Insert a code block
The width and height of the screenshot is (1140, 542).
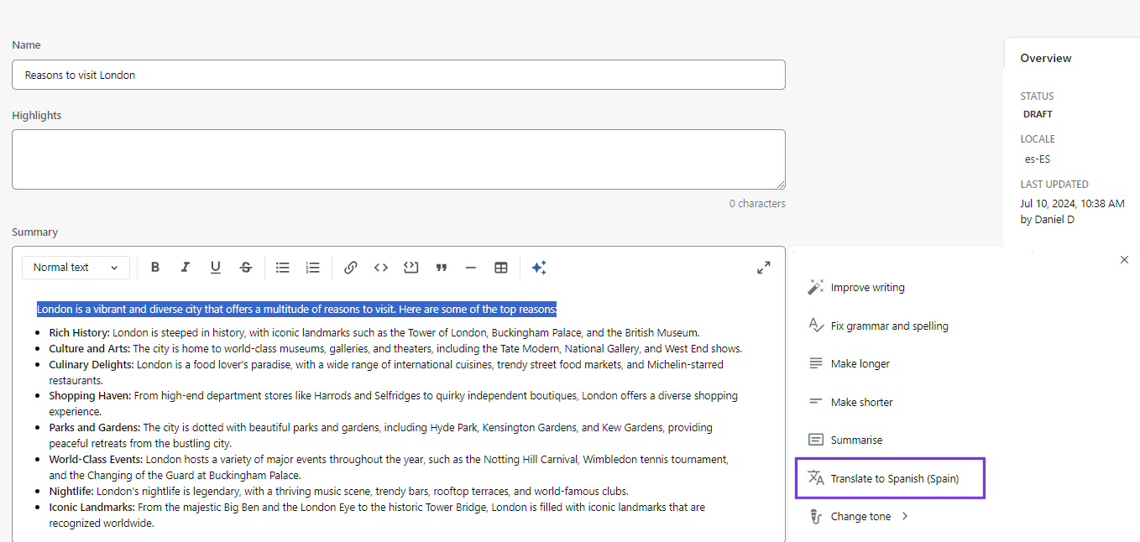[x=411, y=268]
